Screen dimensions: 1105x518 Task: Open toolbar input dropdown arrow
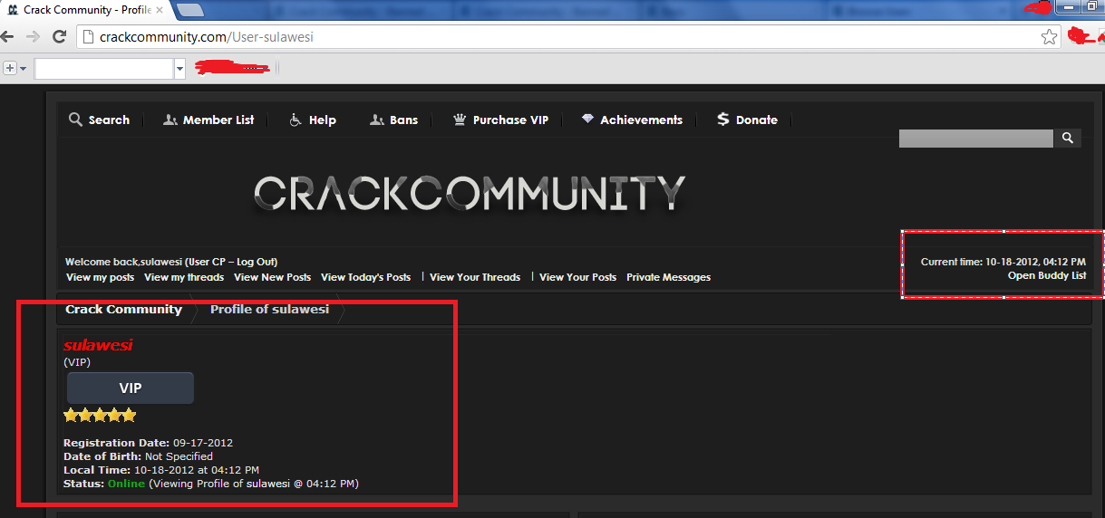click(x=179, y=69)
